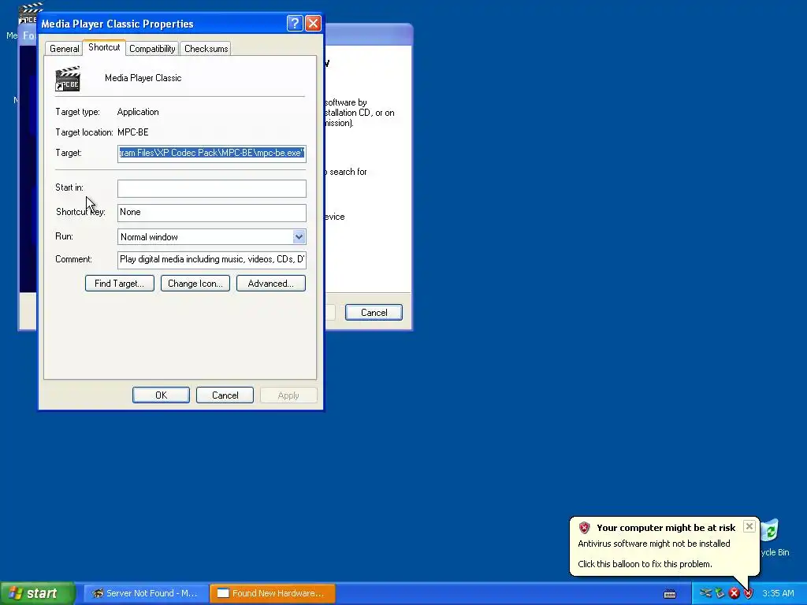Screen dimensions: 807x605
Task: Open the Advanced shortcut options
Action: [x=271, y=284]
